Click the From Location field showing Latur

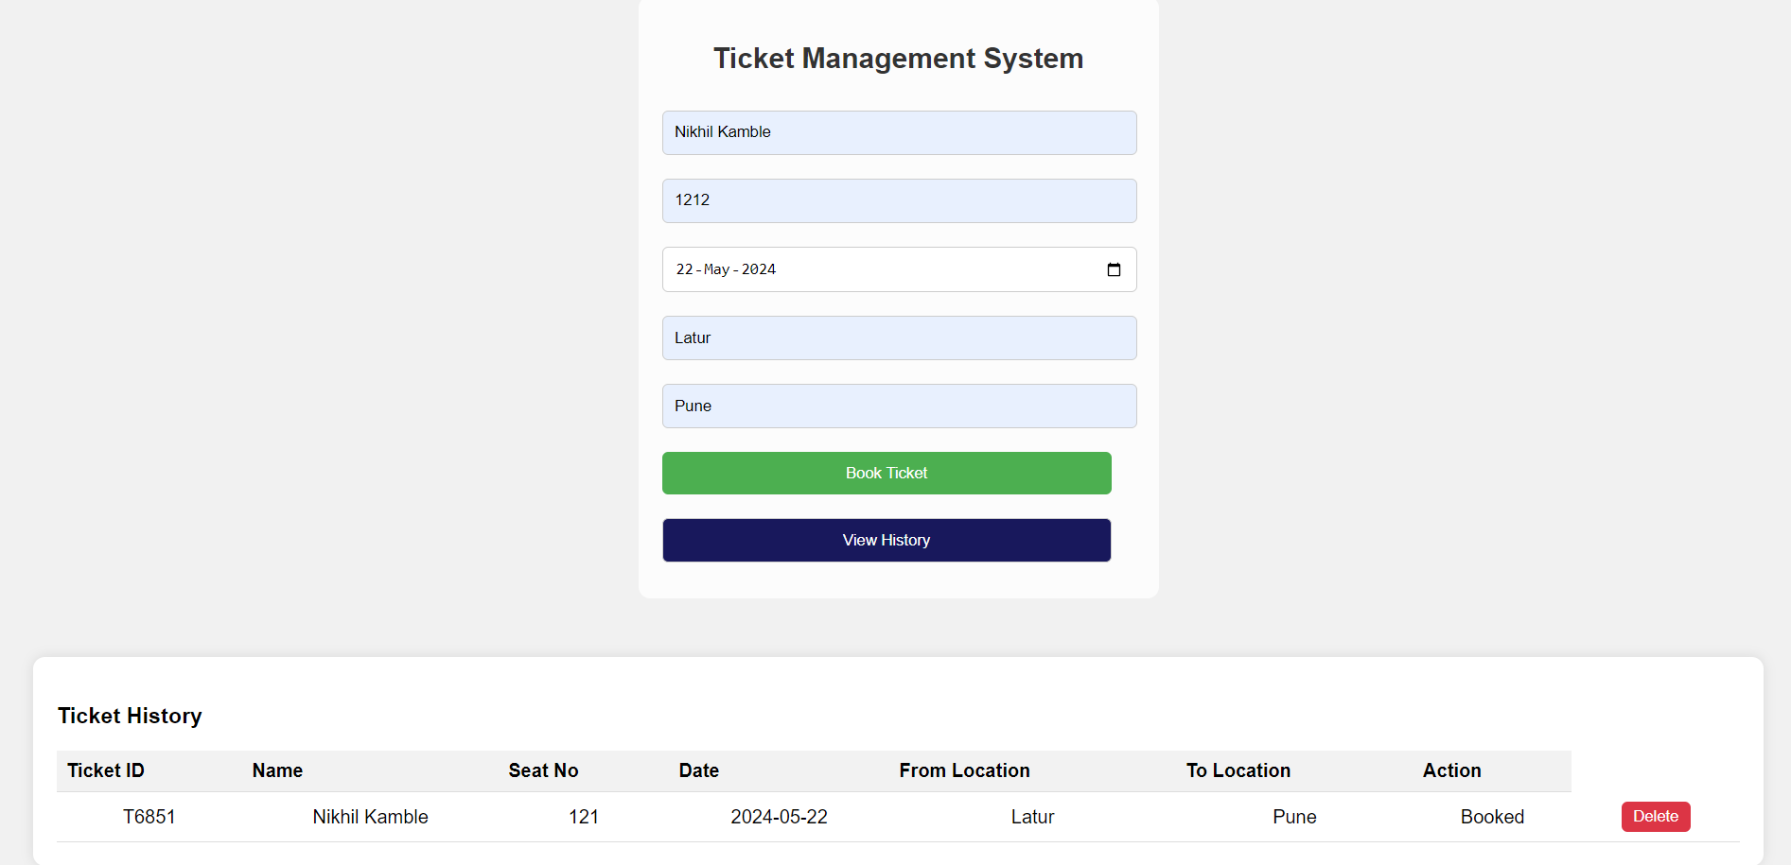point(898,337)
